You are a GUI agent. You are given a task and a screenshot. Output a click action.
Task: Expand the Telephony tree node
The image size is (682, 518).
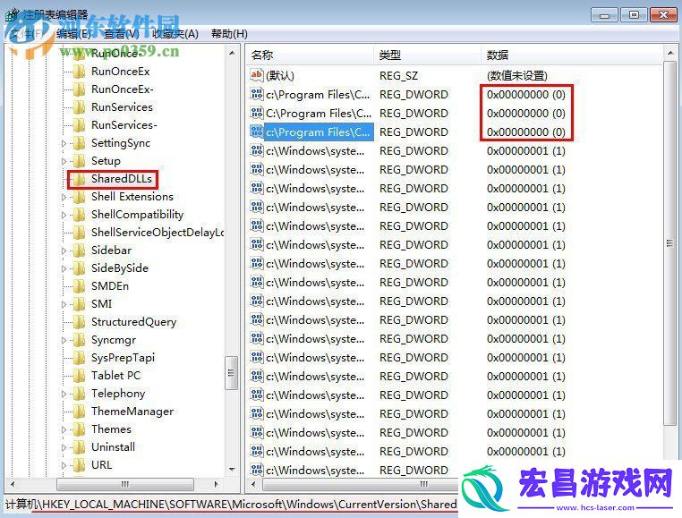[64, 394]
